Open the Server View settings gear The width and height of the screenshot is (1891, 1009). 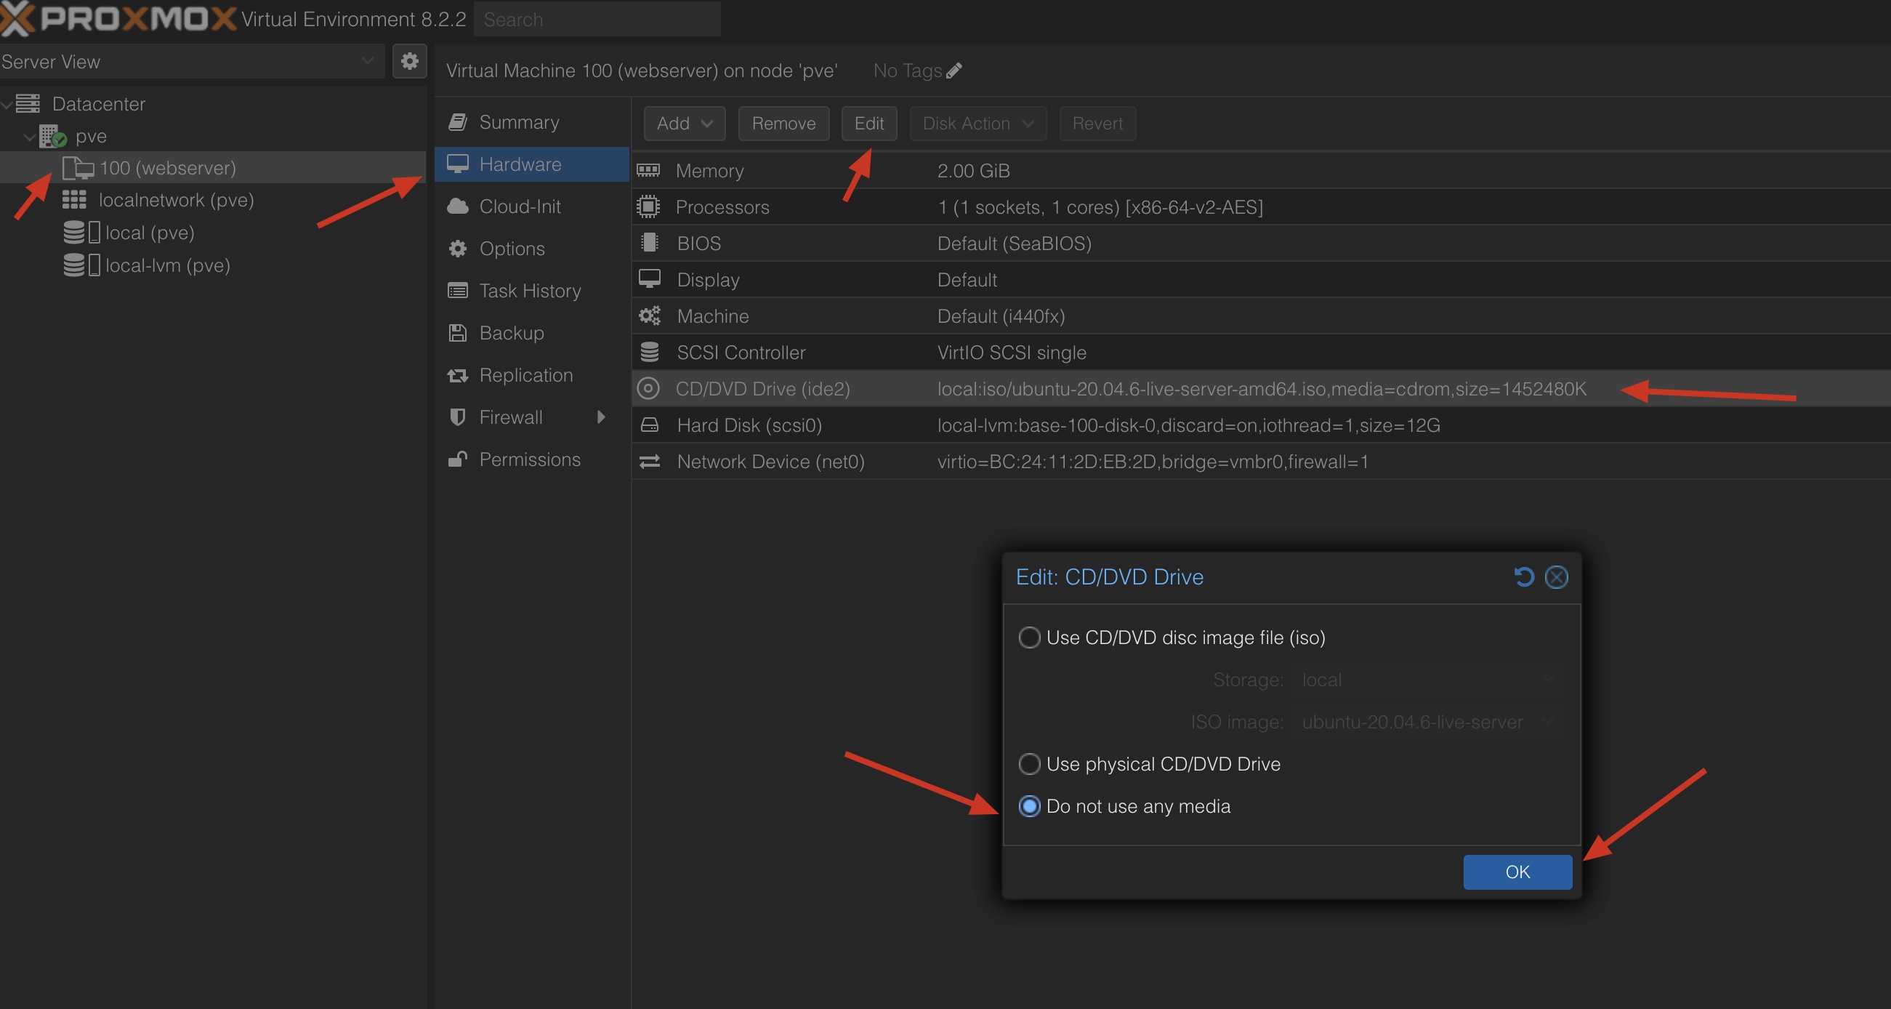tap(410, 61)
